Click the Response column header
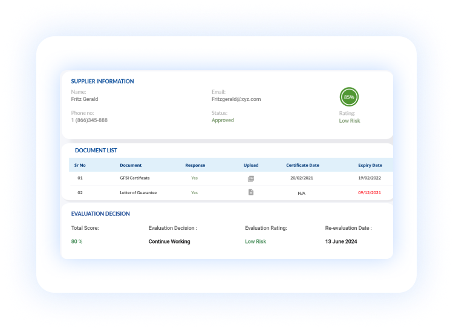This screenshot has height=329, width=453. [195, 165]
